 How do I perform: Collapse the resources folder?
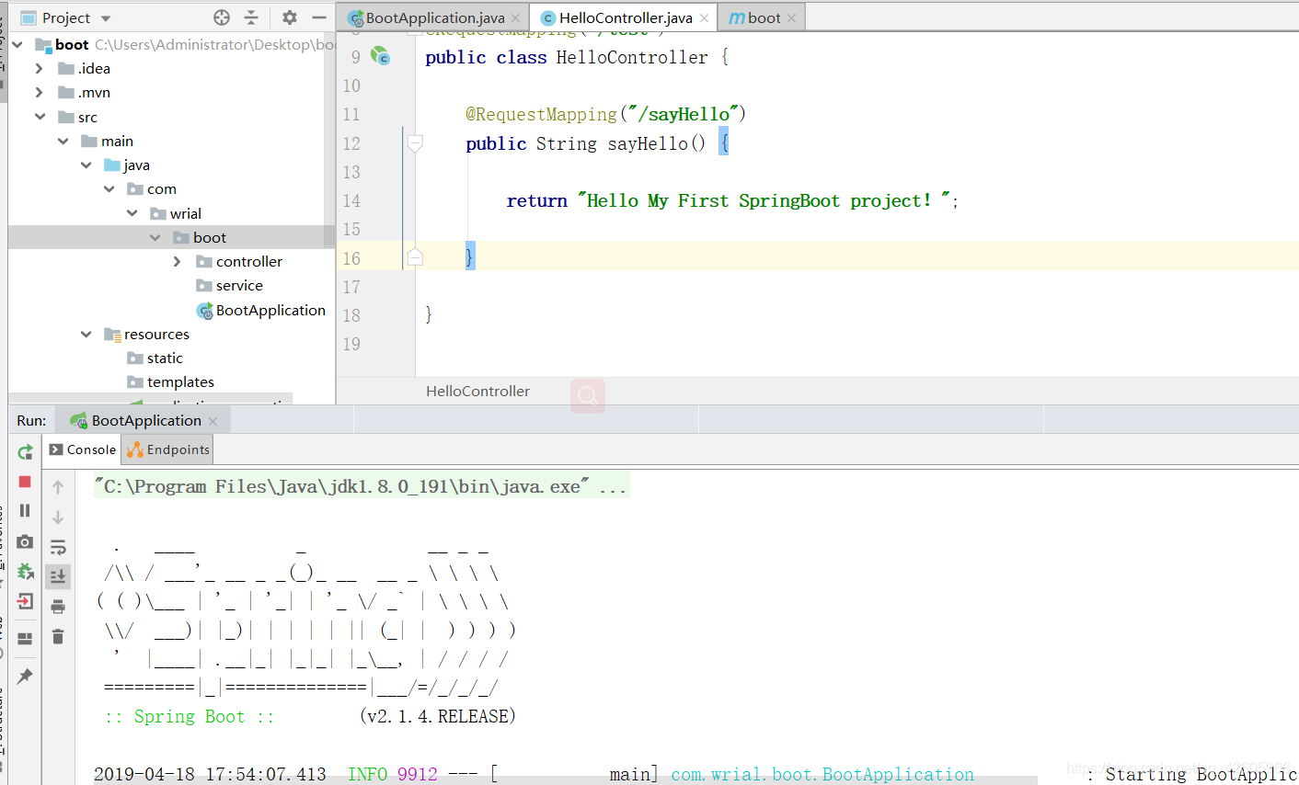click(x=86, y=334)
